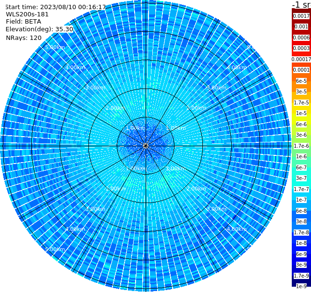311x292 pixels.
Task: Select the 6e-7 colorbar label
Action: pos(301,167)
